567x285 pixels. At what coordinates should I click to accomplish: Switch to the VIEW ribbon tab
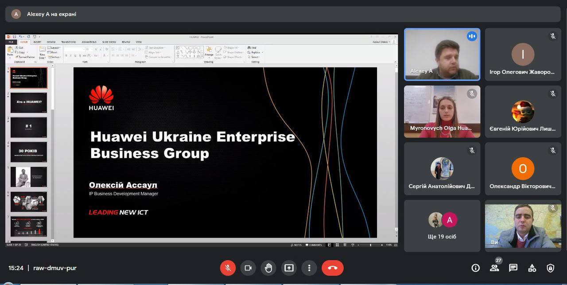[x=139, y=42]
